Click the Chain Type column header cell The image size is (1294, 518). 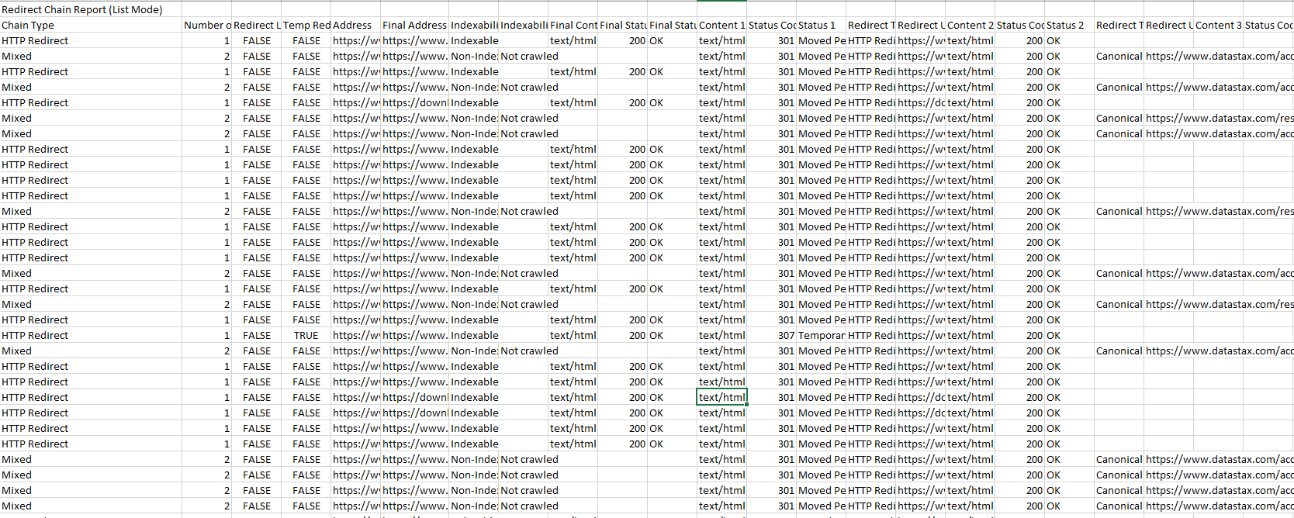tap(91, 25)
